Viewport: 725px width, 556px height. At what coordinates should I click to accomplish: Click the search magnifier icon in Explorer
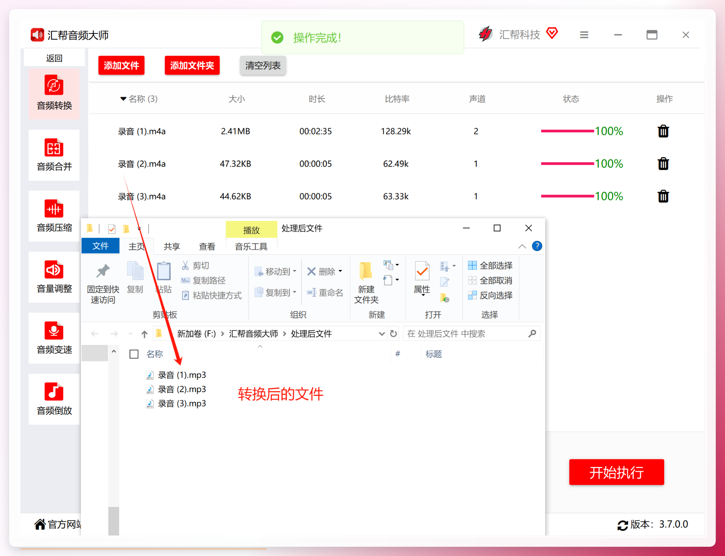(x=532, y=334)
